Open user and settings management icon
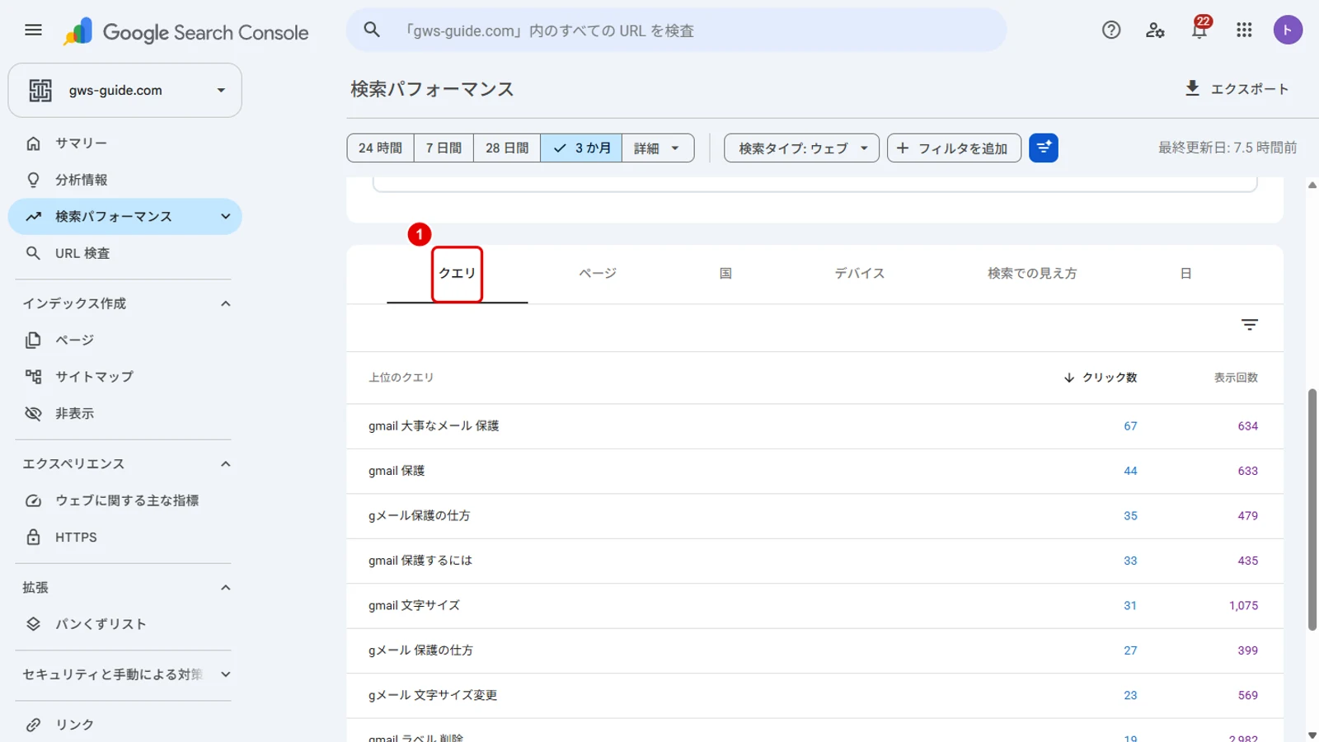Image resolution: width=1319 pixels, height=742 pixels. [x=1155, y=31]
